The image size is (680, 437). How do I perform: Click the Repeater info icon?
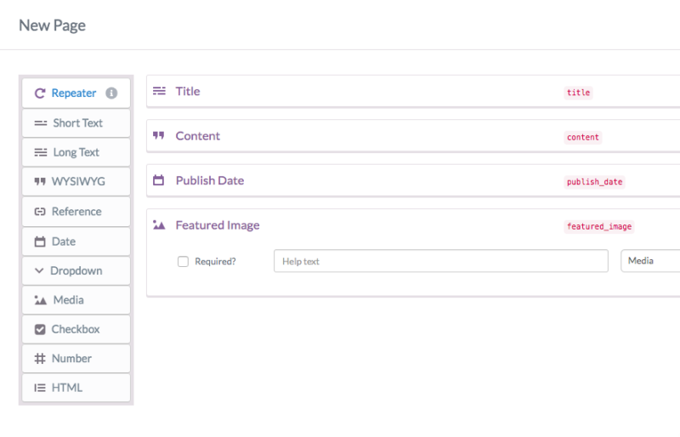(111, 94)
